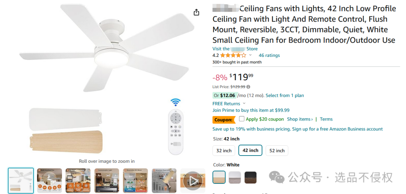
Task: Choose the 42 inch size option
Action: pos(250,150)
